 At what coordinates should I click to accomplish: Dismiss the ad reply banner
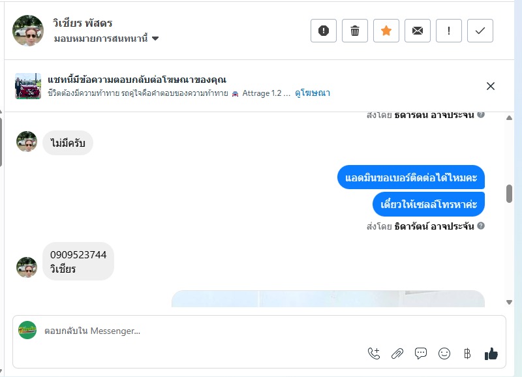(491, 86)
